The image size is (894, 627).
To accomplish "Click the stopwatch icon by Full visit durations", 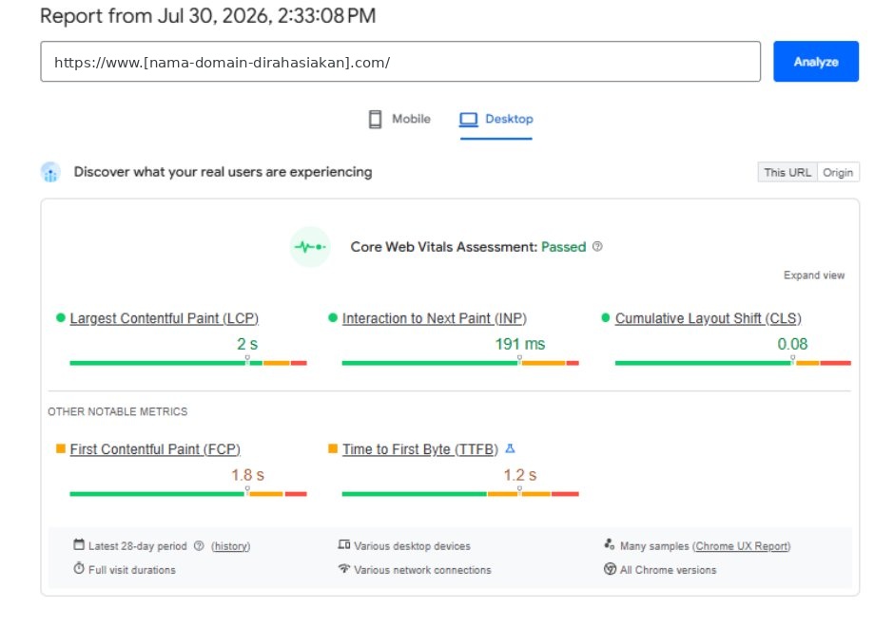I will [79, 568].
